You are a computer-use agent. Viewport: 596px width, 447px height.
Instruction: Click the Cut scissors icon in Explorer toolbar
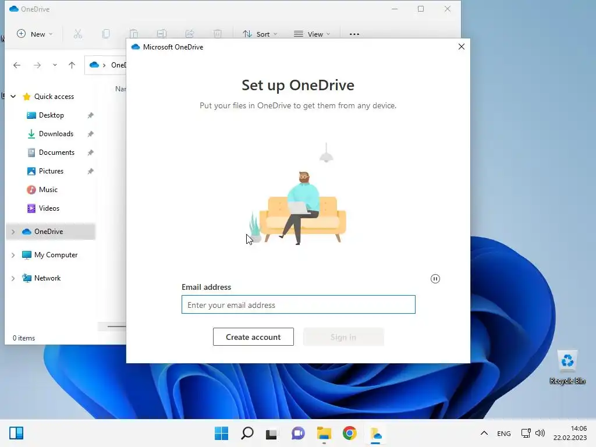pyautogui.click(x=77, y=34)
